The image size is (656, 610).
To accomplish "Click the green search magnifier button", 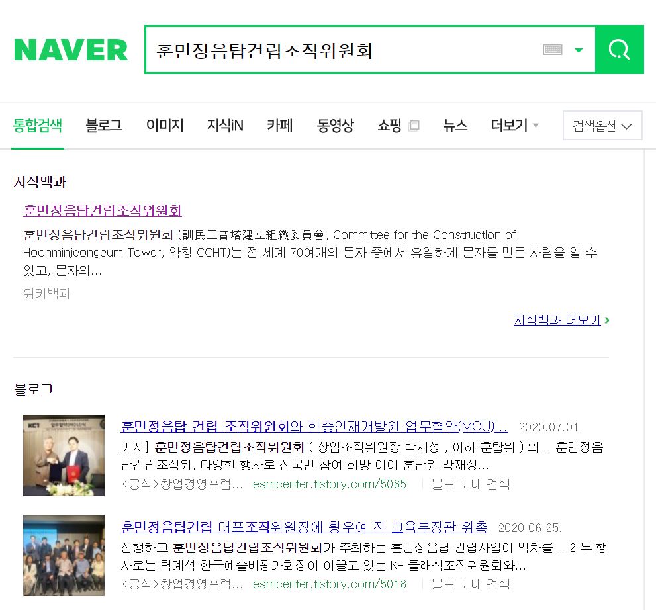I will click(619, 50).
